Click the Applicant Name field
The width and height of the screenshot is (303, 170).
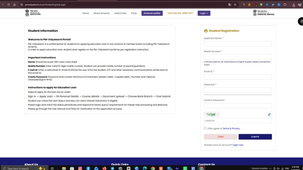[x=238, y=44]
